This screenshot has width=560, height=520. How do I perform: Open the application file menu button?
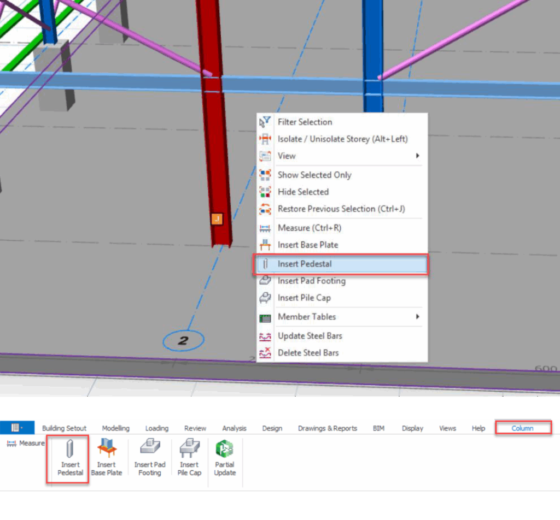tap(17, 428)
